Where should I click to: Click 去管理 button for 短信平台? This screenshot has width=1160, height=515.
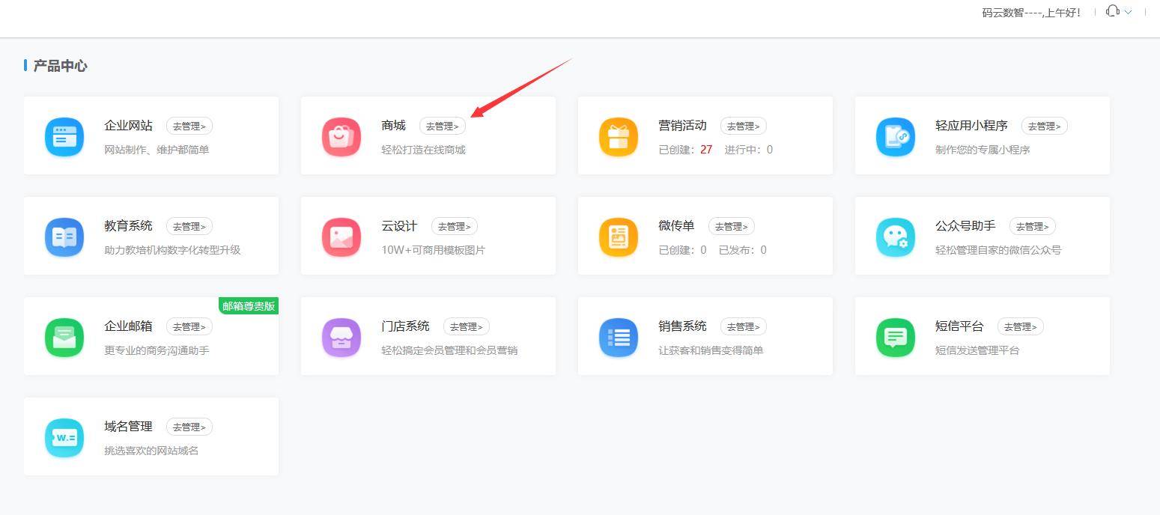[x=1021, y=327]
